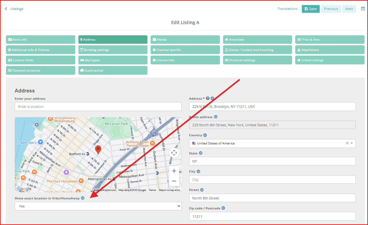Click sync icon next to State label
The height and width of the screenshot is (225, 368).
pos(201,153)
